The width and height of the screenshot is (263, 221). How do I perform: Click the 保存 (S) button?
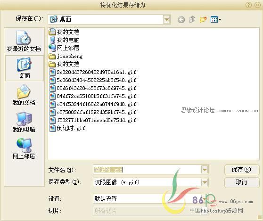(241, 170)
